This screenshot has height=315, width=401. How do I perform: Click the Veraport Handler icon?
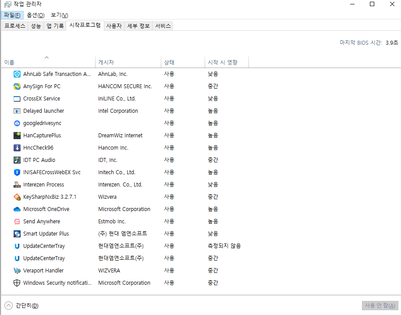(17, 271)
